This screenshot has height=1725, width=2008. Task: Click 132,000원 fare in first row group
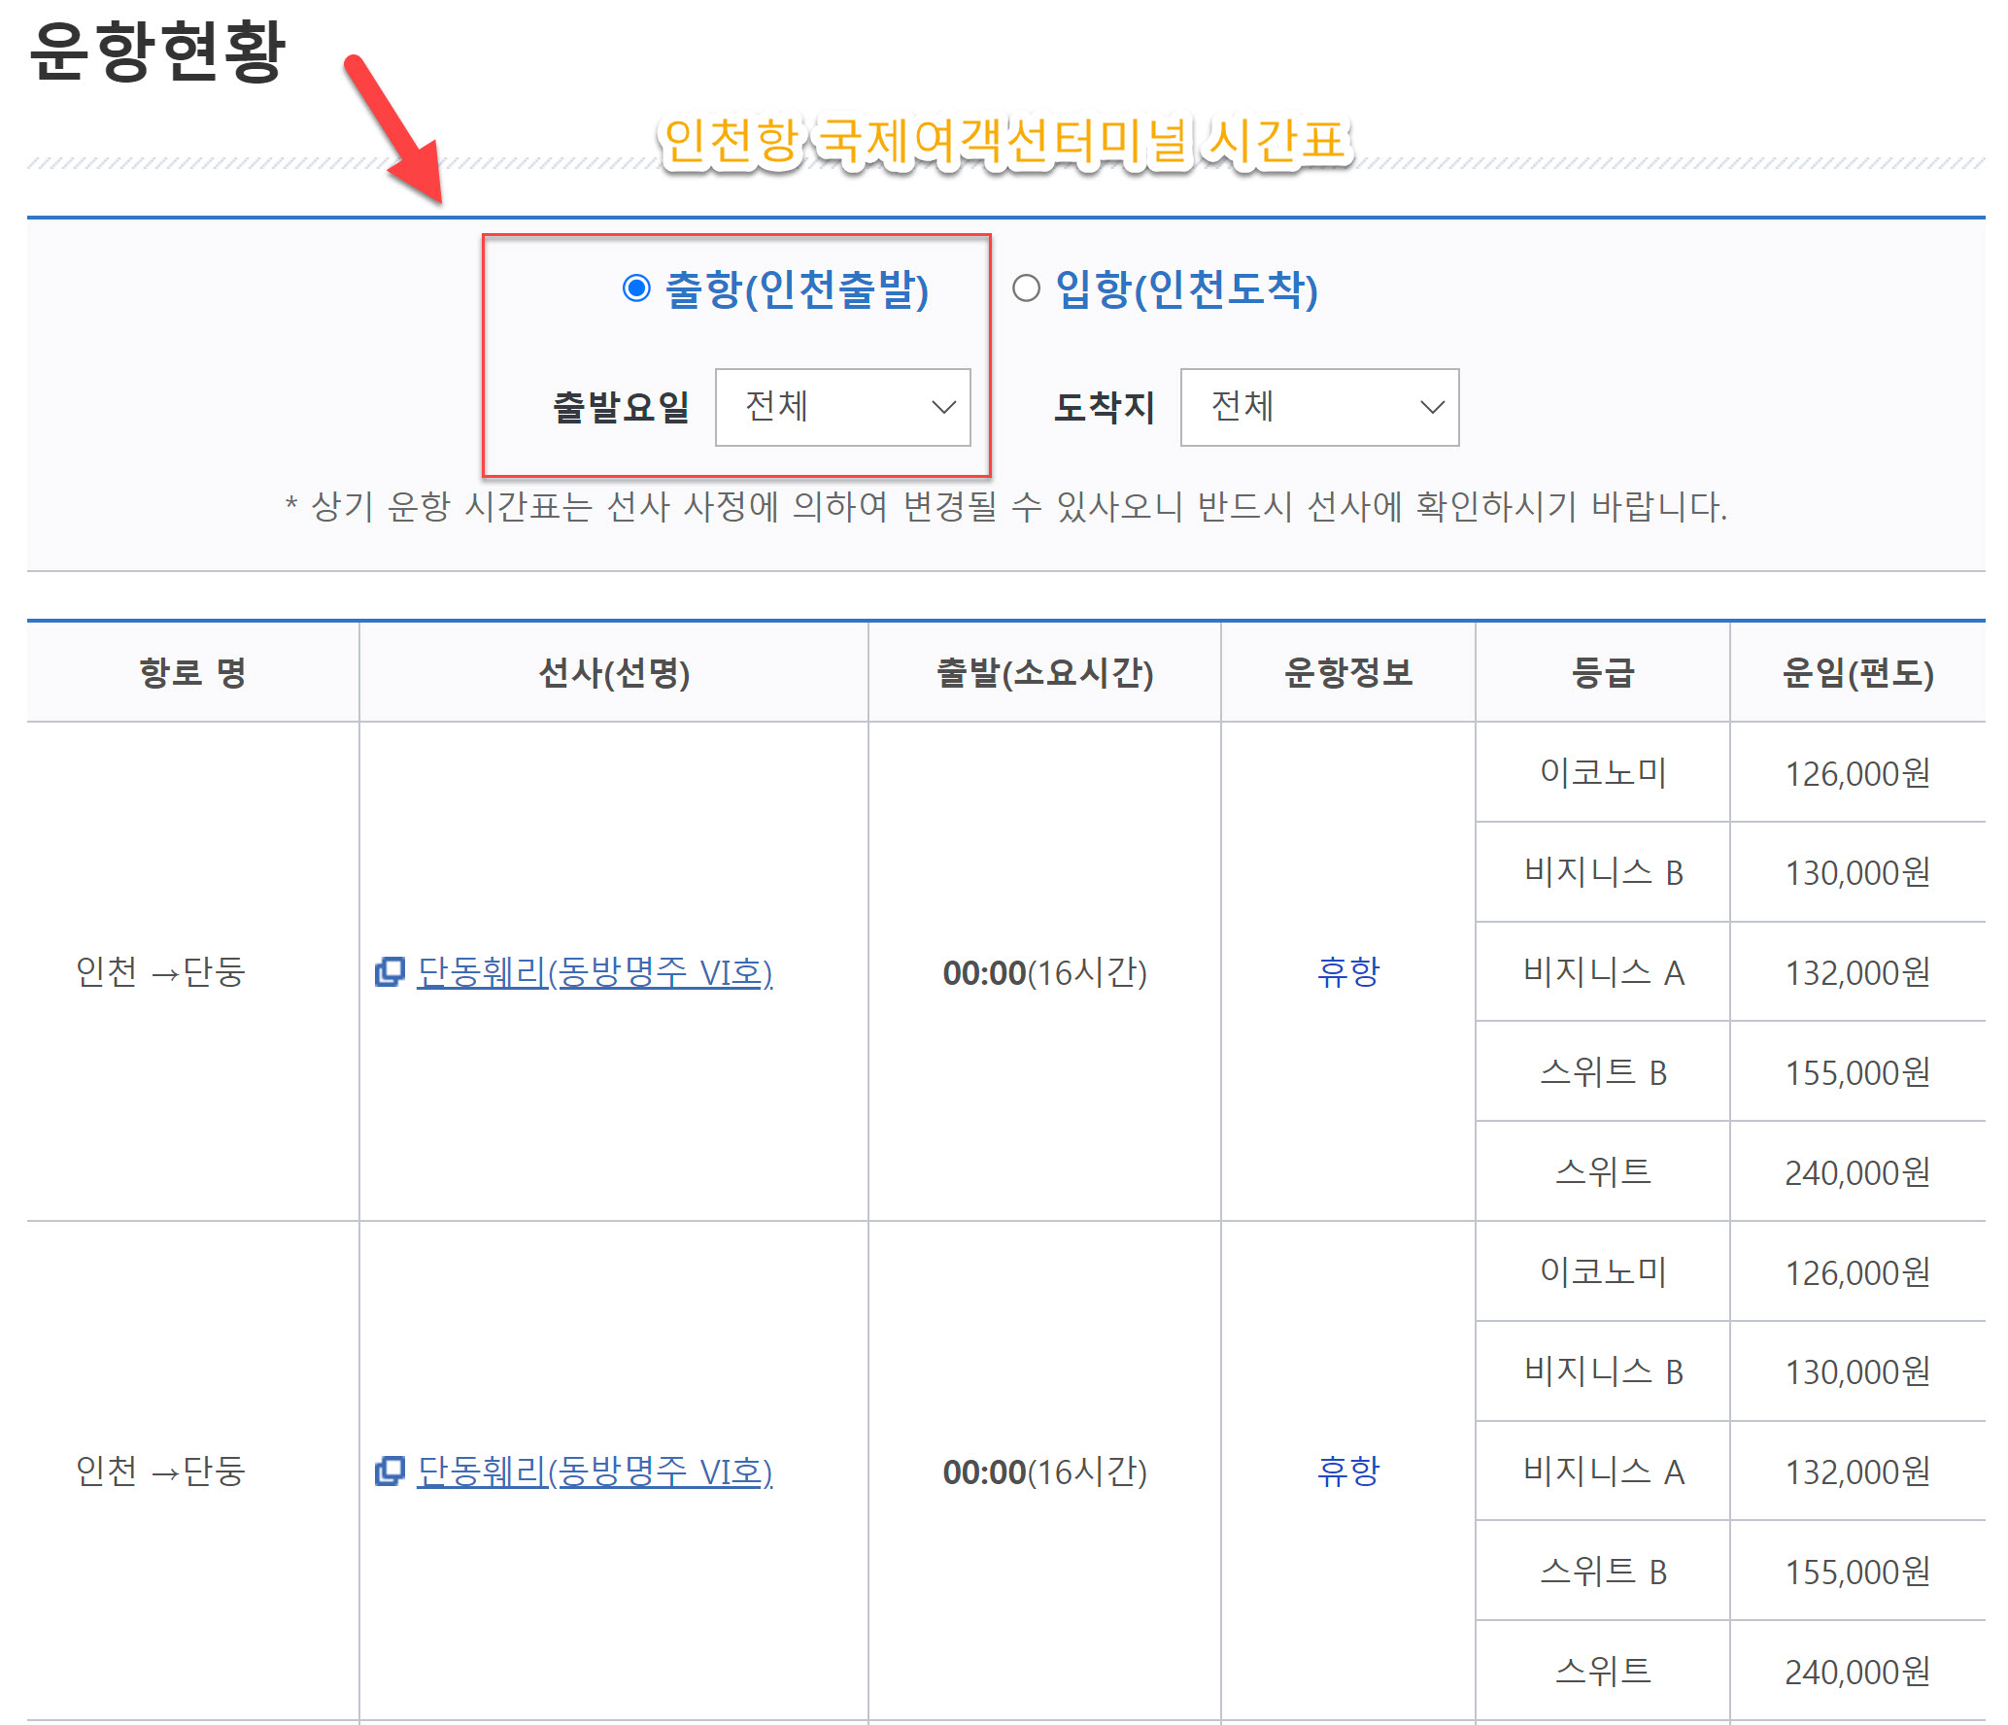click(1857, 972)
